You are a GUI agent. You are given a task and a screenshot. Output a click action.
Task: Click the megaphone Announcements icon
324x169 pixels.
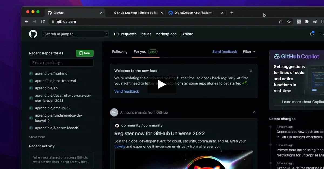[x=114, y=112]
